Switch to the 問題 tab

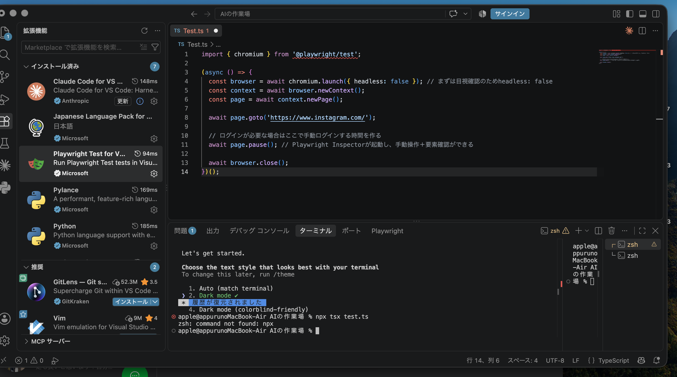click(x=185, y=231)
